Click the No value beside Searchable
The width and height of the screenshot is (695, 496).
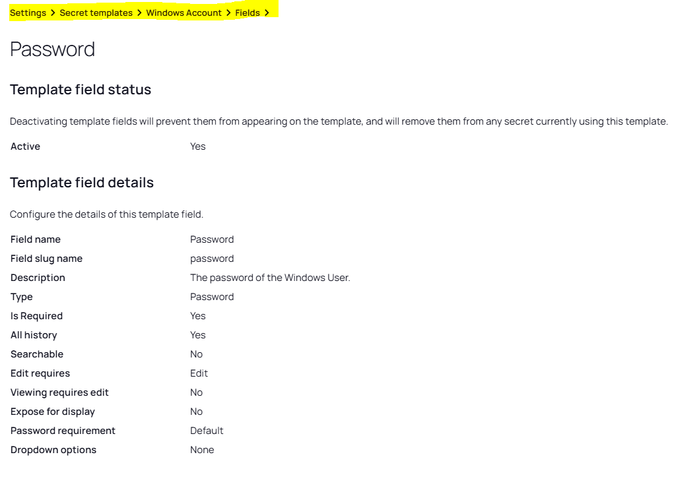[197, 354]
